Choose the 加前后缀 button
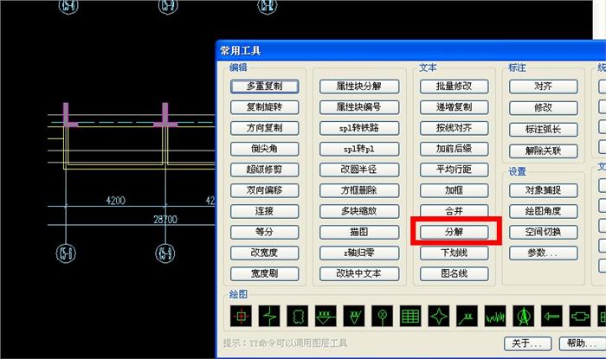The height and width of the screenshot is (359, 606). click(x=455, y=149)
